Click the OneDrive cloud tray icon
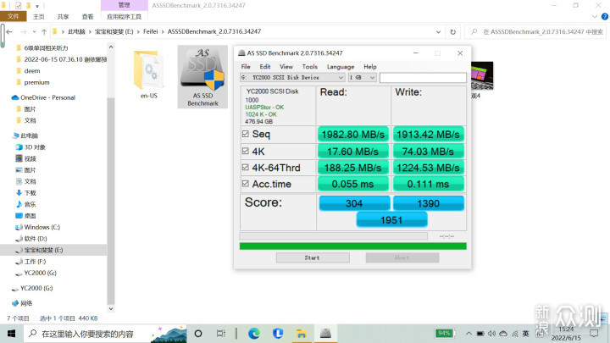 tap(503, 334)
